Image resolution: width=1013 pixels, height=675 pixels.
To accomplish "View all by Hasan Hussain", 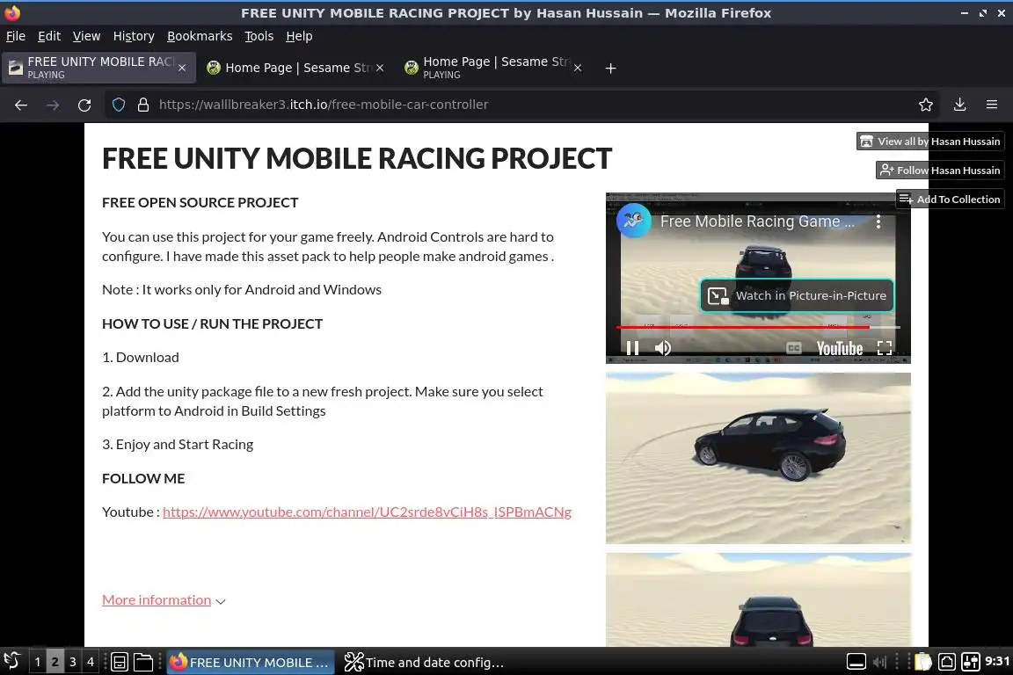I will (930, 142).
